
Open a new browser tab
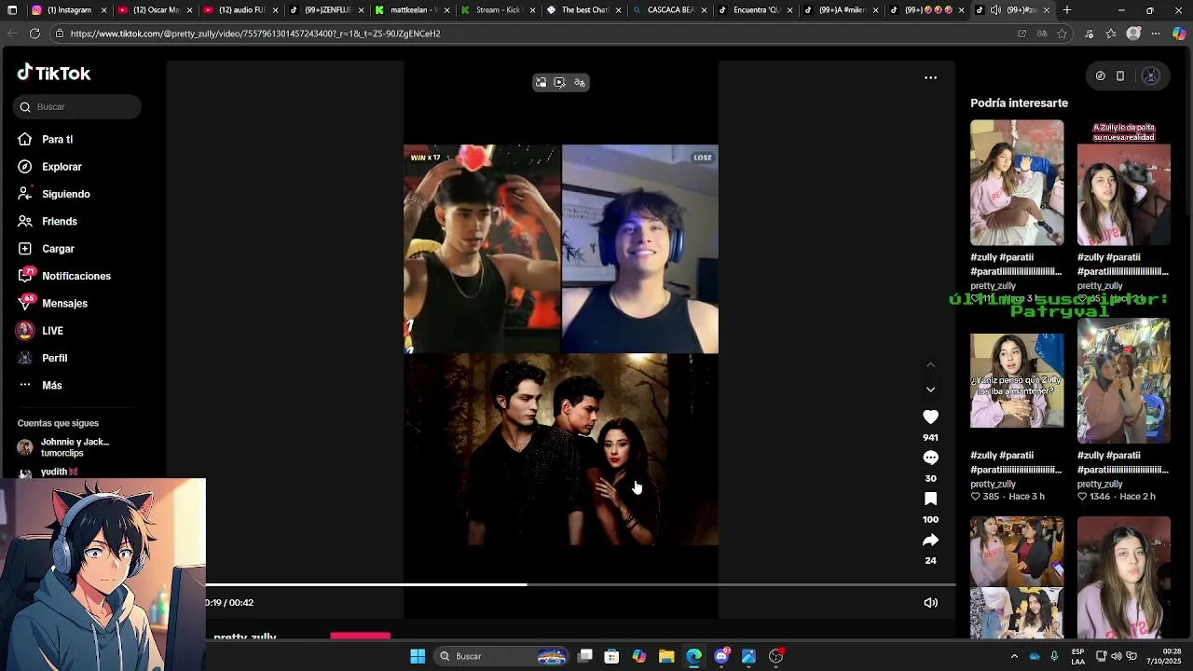1067,10
